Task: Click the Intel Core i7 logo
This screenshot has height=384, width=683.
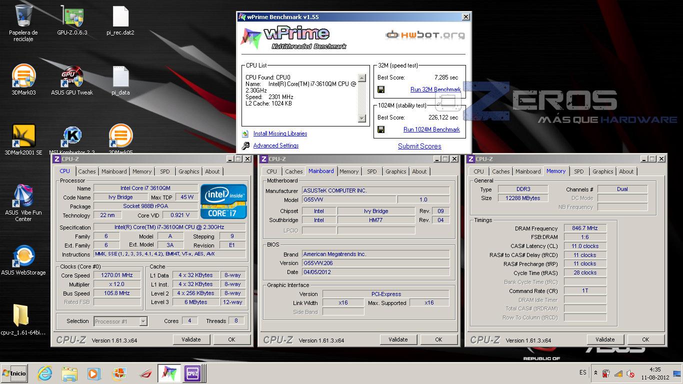Action: (223, 201)
